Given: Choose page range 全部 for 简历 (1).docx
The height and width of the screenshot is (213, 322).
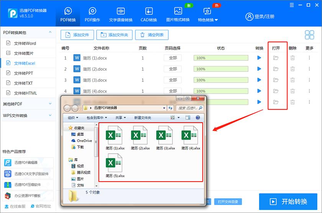Looking at the screenshot, I should pyautogui.click(x=173, y=58).
